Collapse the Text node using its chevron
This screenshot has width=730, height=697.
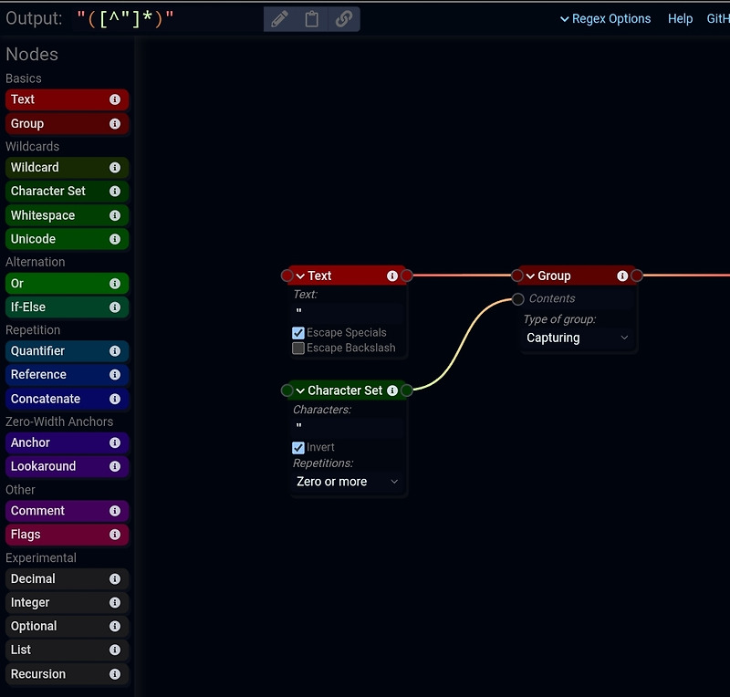click(299, 276)
